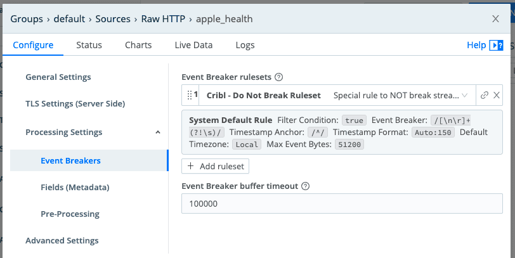Click the link icon on the ruleset row
The width and height of the screenshot is (515, 258).
[485, 95]
